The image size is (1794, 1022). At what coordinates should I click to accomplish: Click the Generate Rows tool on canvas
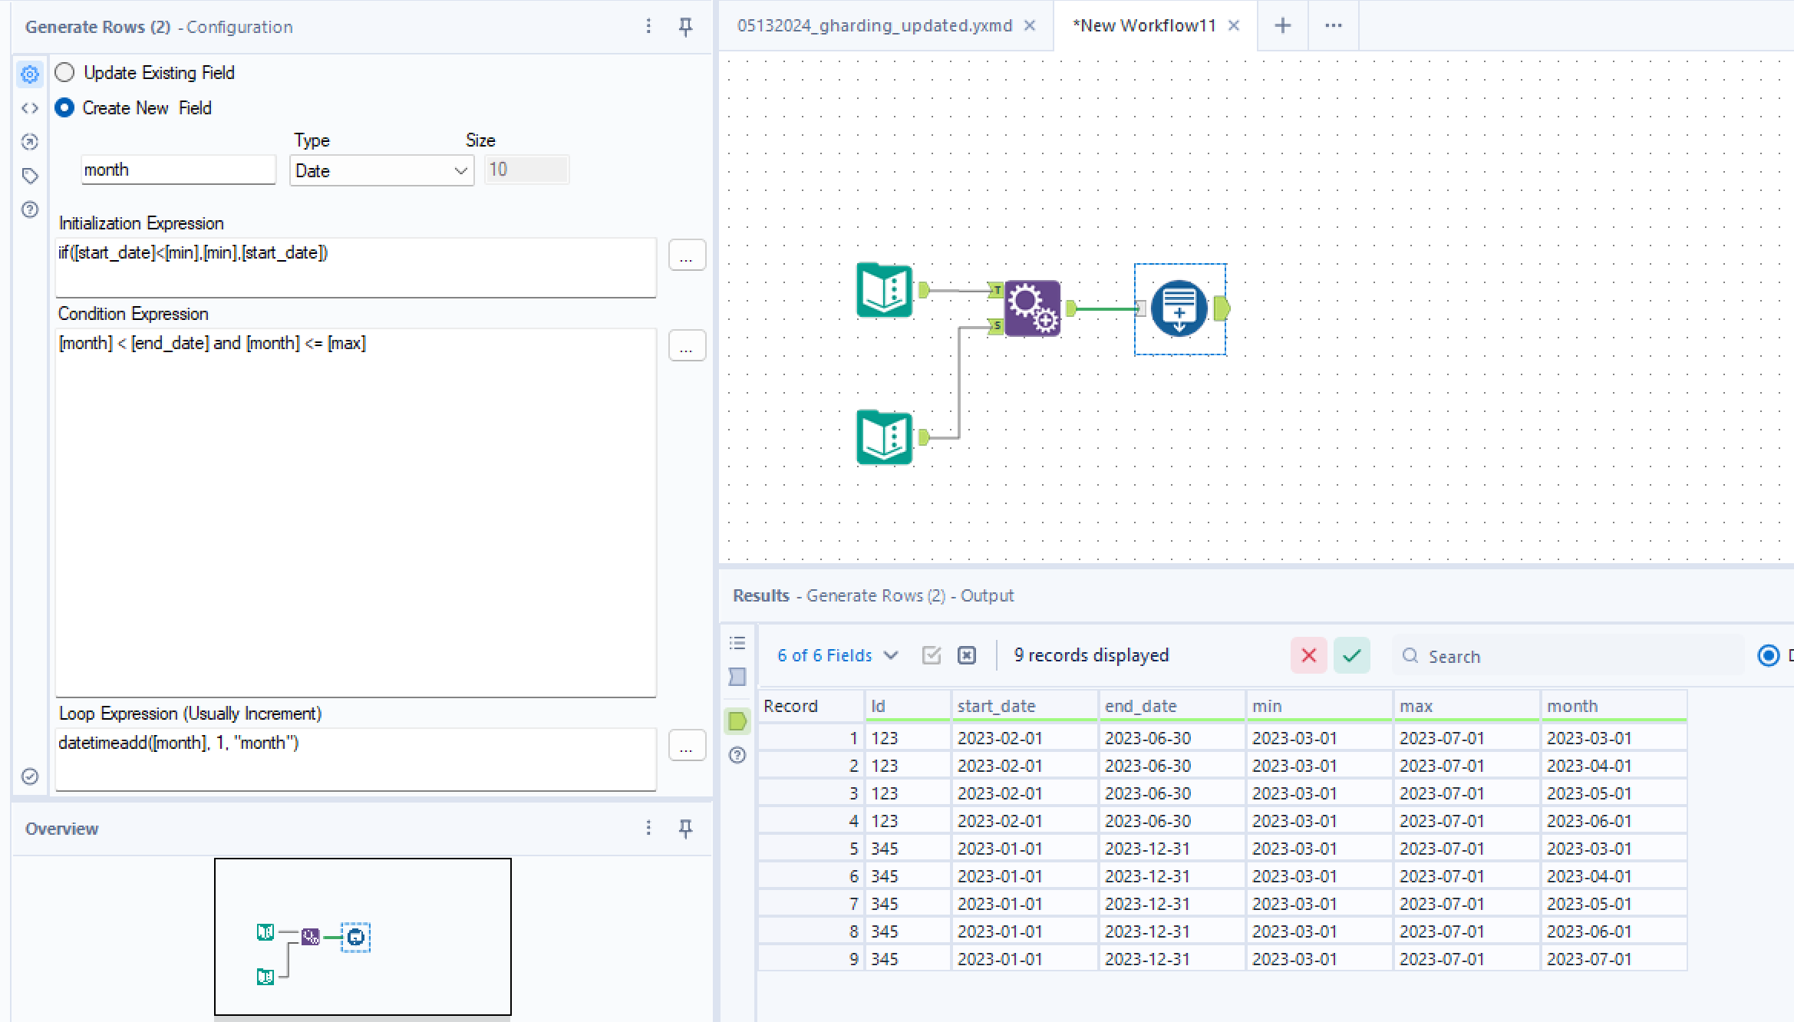[x=1179, y=308]
